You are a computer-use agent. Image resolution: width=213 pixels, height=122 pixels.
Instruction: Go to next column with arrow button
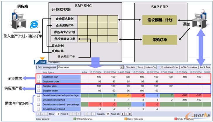[x=123, y=114]
